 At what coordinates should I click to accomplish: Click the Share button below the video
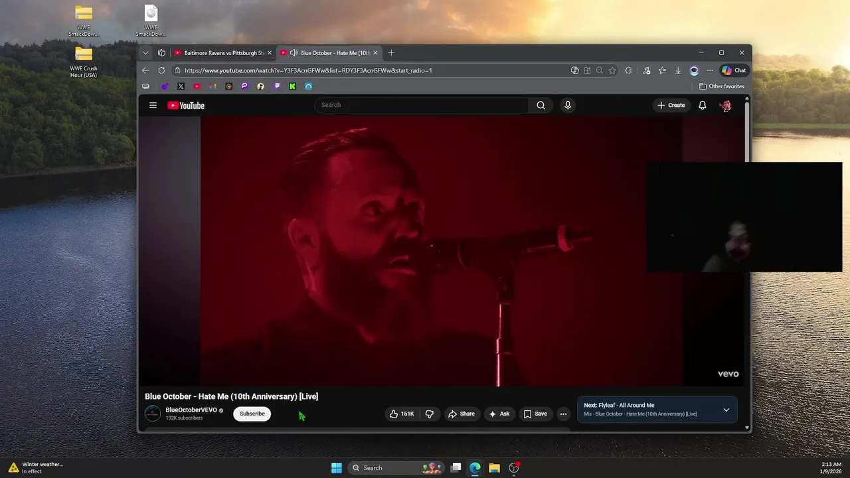(462, 414)
